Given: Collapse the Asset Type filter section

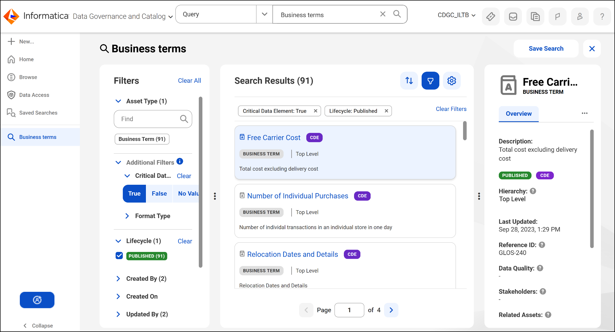Looking at the screenshot, I should (118, 101).
